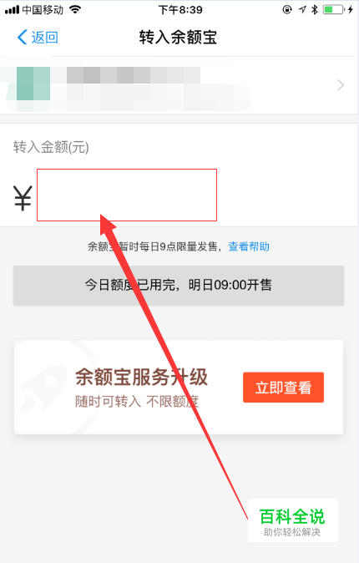359x563 pixels.
Task: Tap the disabled 今日额度已用完 button
Action: [x=179, y=286]
